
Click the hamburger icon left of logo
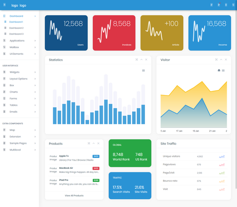4,5
